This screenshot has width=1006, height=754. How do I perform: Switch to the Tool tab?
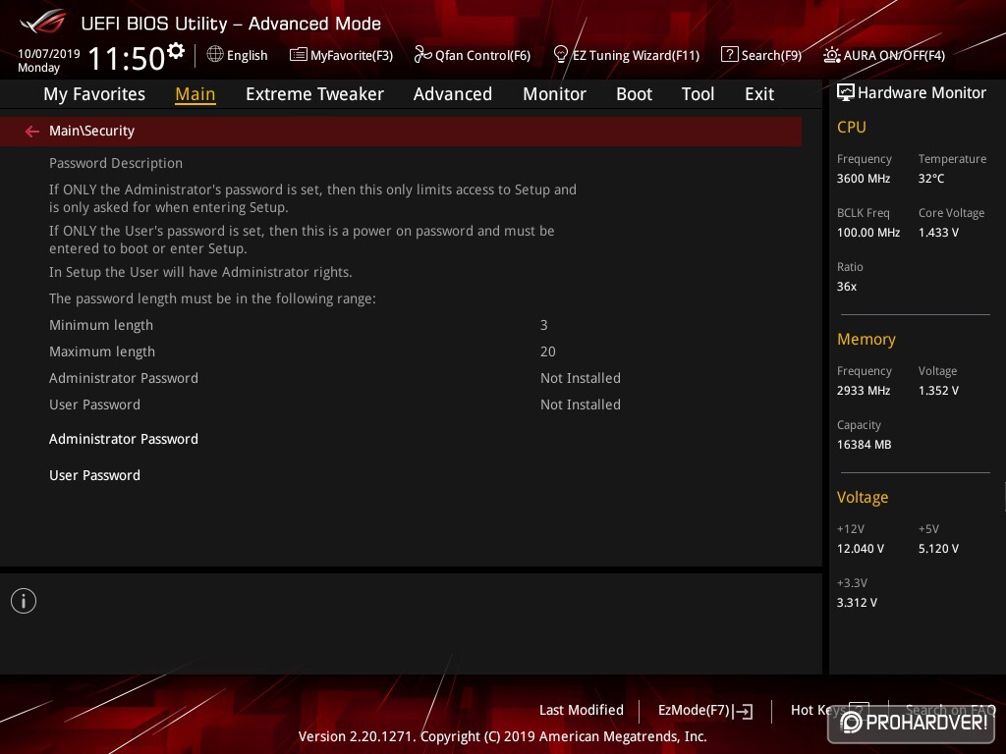[x=698, y=94]
